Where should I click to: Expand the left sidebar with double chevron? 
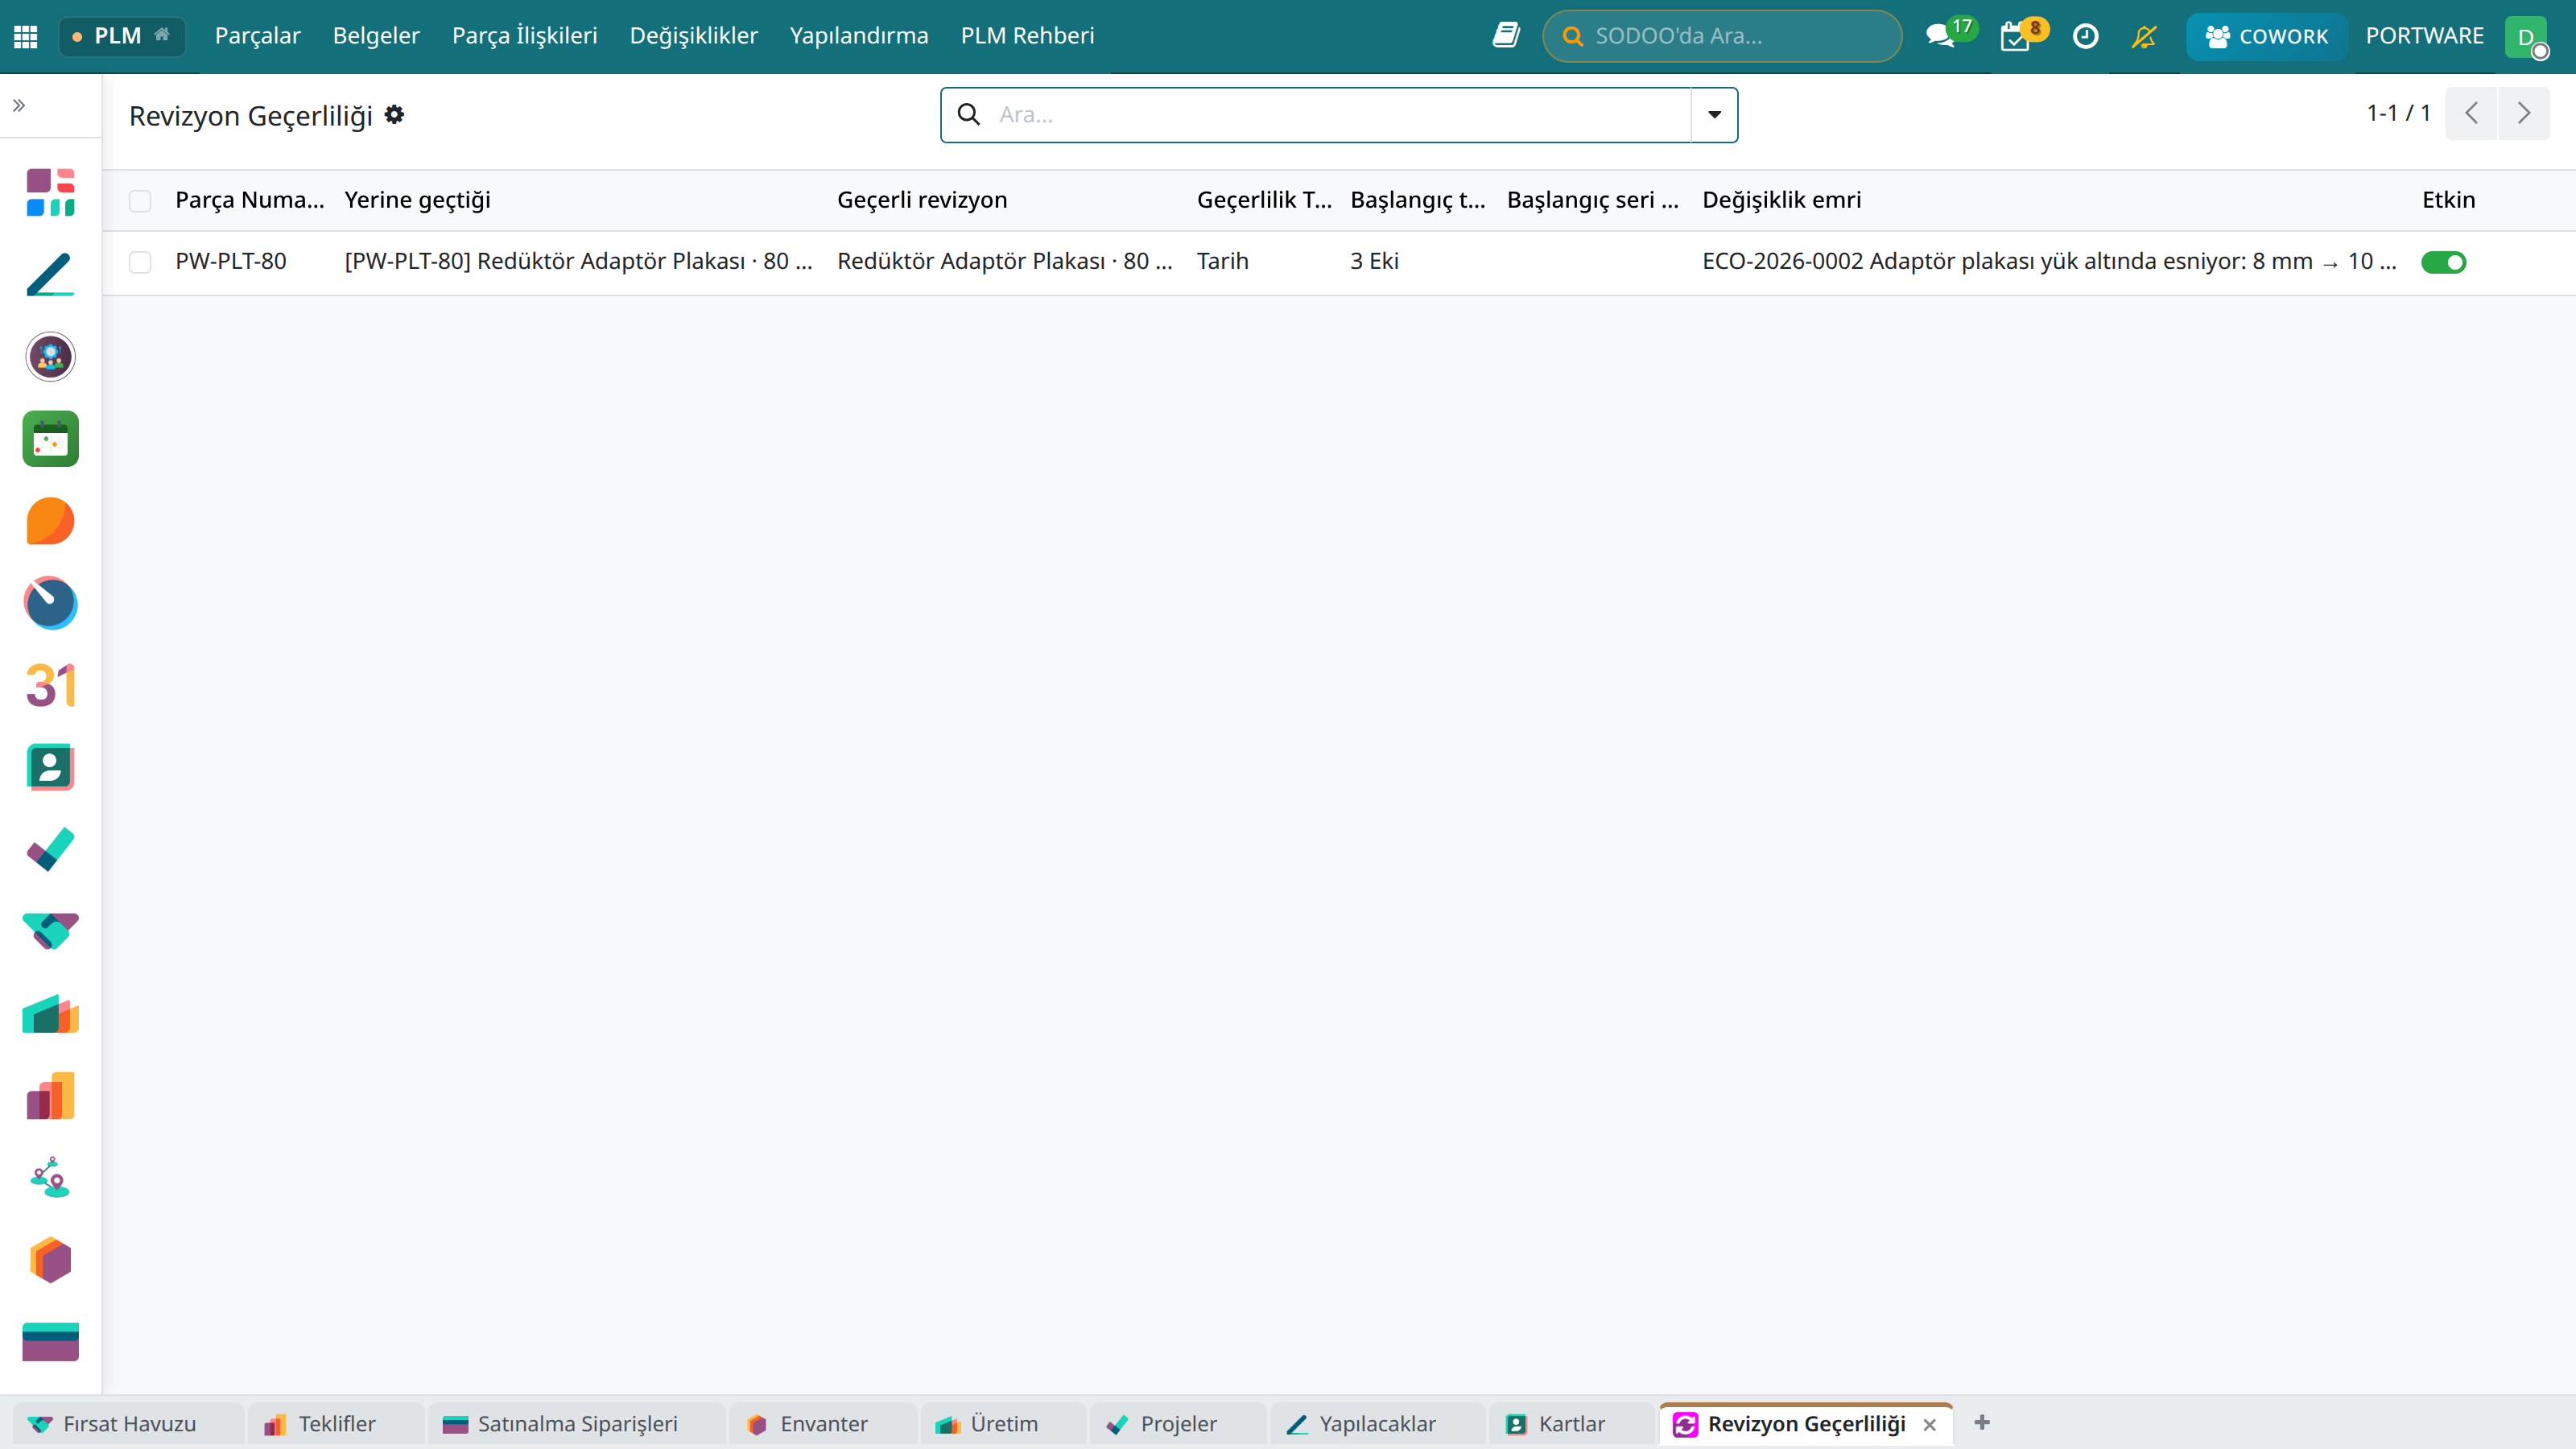tap(19, 105)
